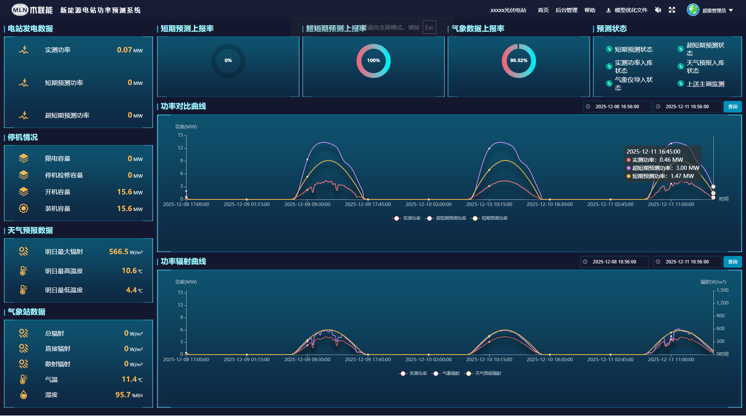Open start date picker for 功率辐射曲线
Viewport: 746px width, 419px height.
point(614,262)
